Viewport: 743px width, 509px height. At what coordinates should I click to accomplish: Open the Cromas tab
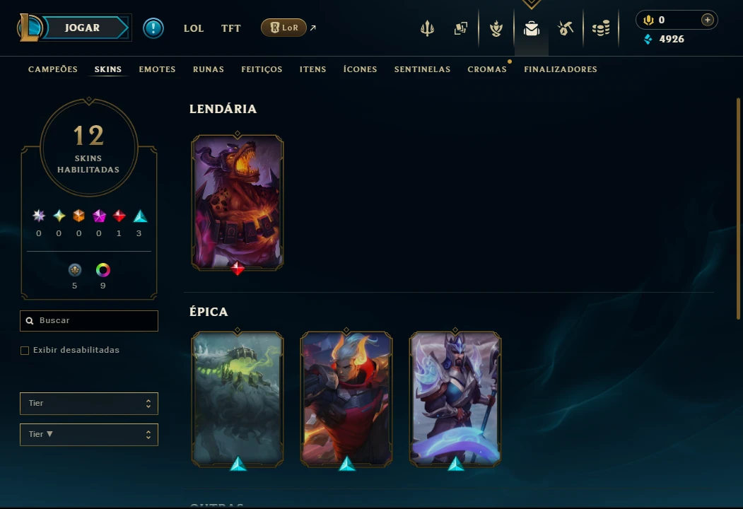tap(487, 69)
